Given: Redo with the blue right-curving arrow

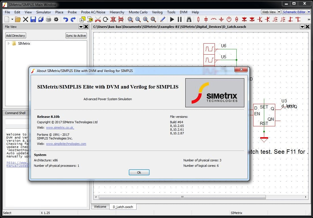Looking at the screenshot, I should [73, 19].
